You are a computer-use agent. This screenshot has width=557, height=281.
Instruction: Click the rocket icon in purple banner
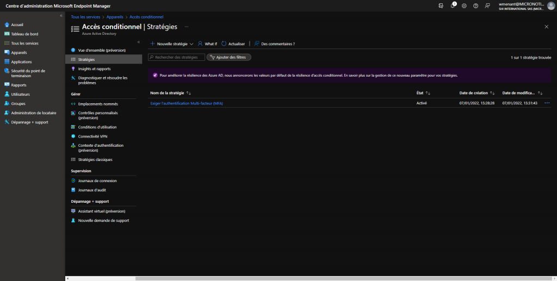pos(155,75)
